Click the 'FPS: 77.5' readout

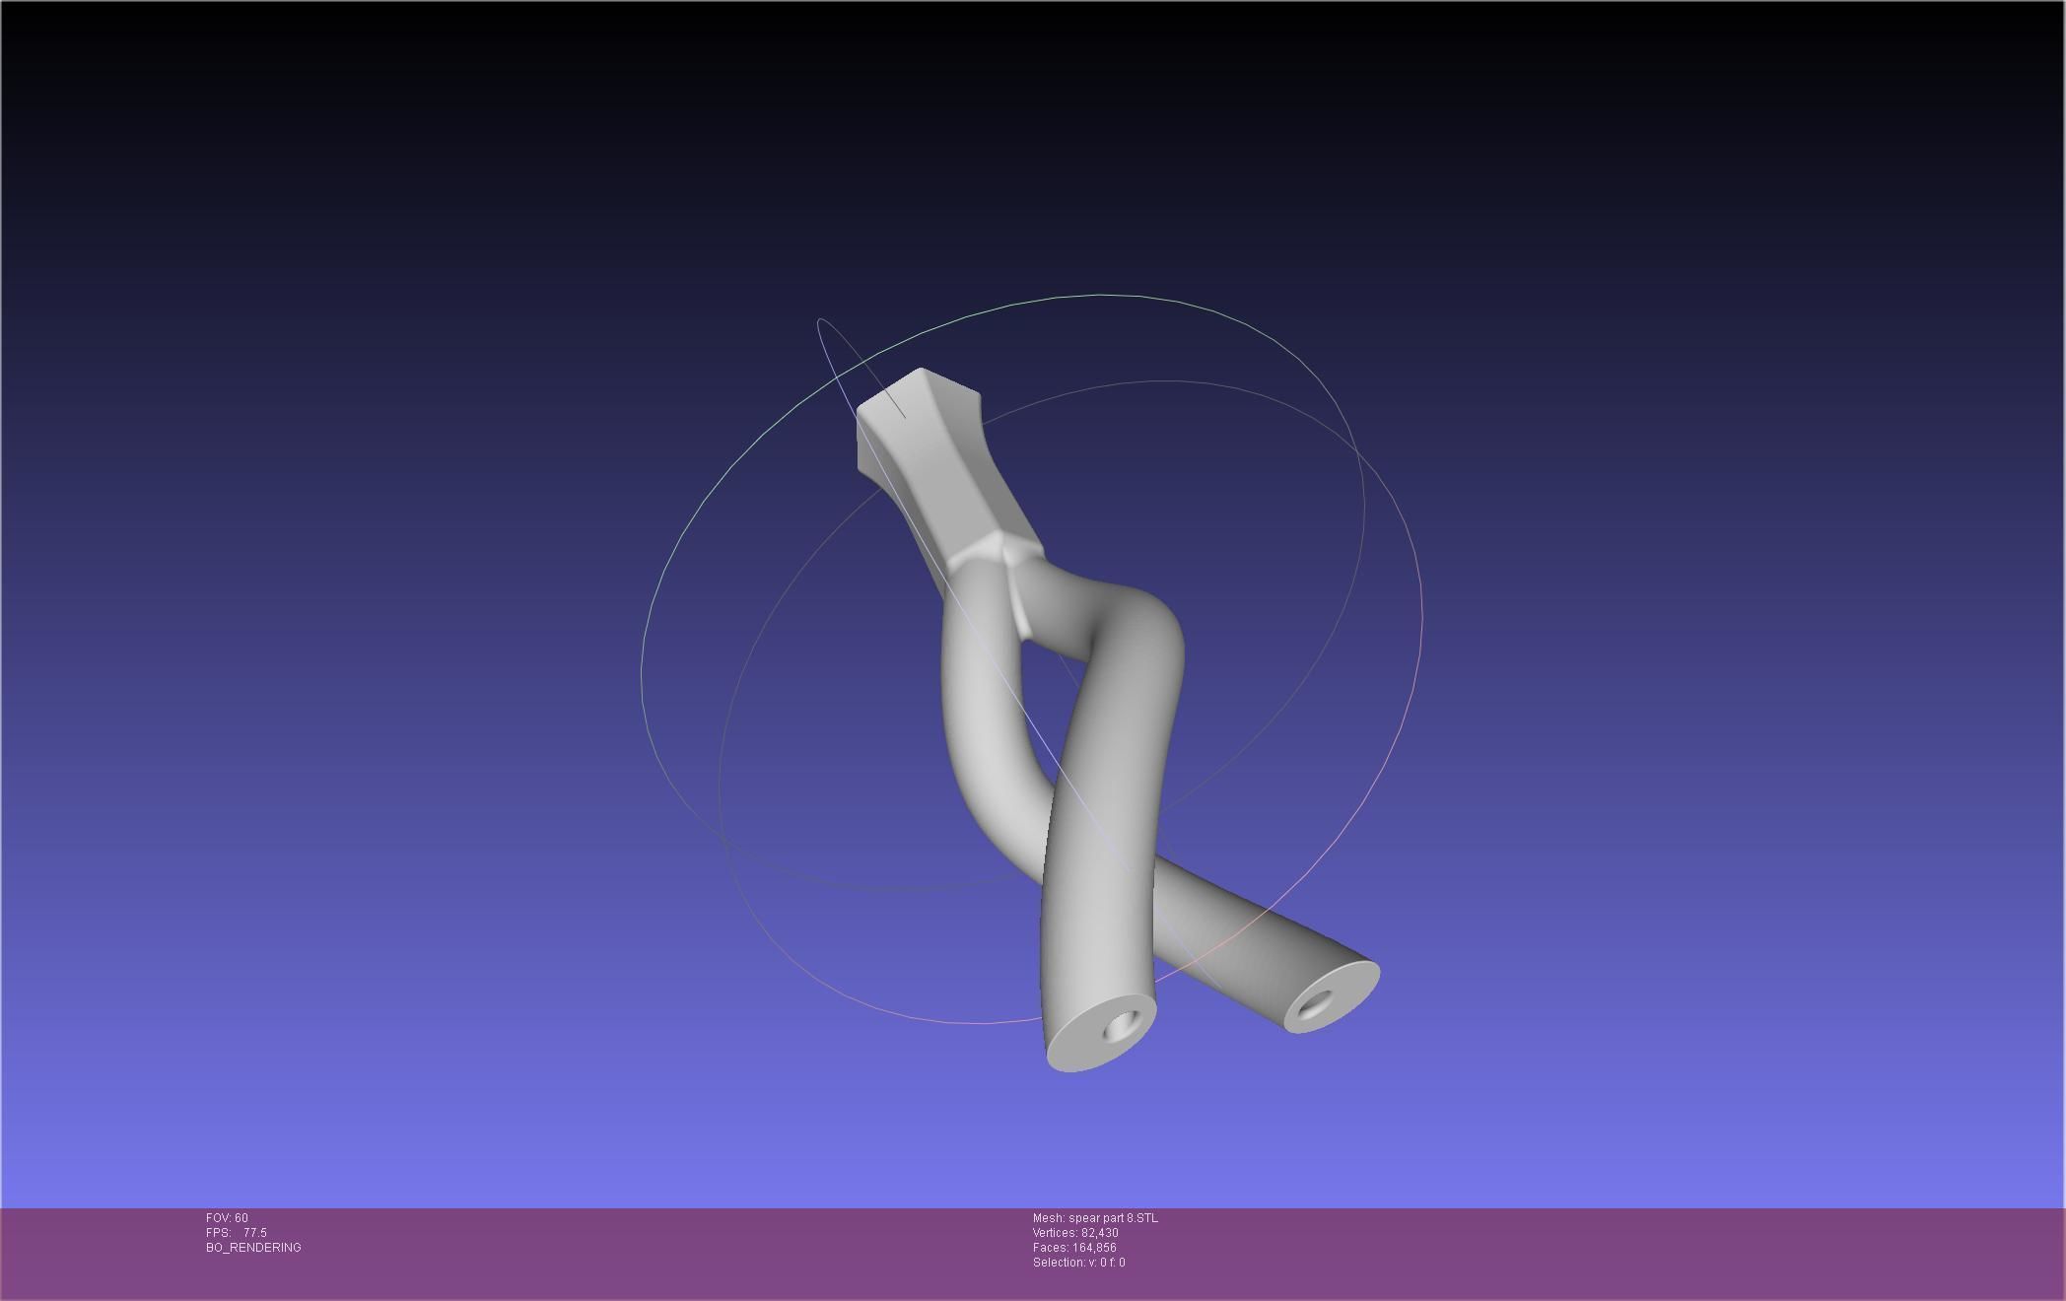(x=237, y=1233)
